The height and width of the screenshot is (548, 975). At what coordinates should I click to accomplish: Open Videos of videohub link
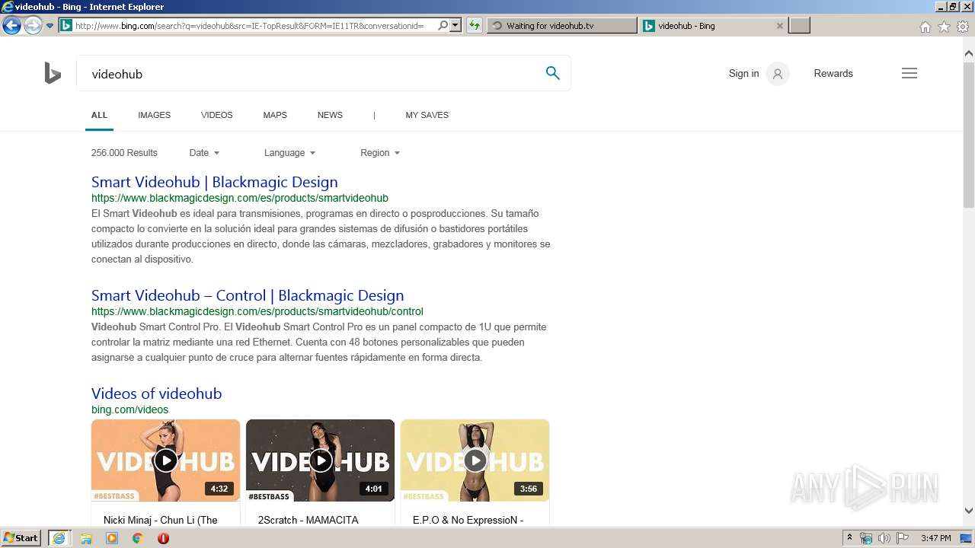coord(156,393)
